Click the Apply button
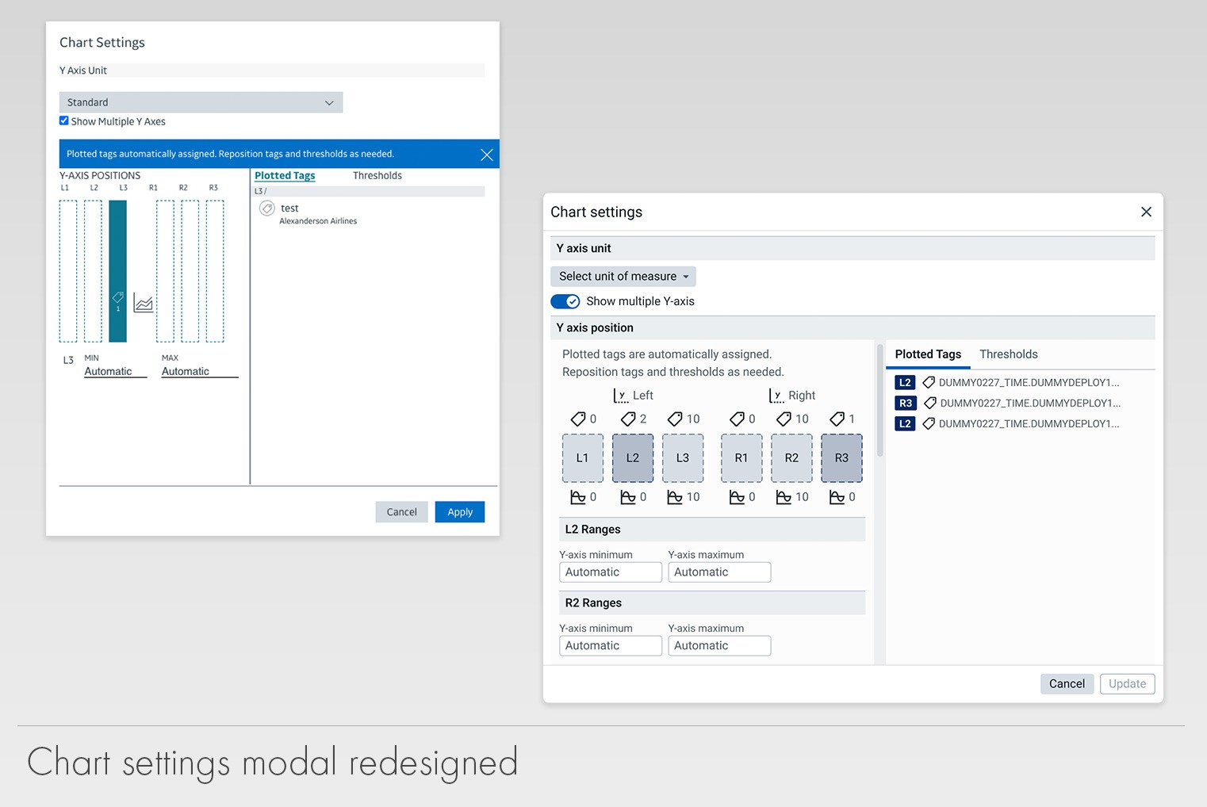Image resolution: width=1207 pixels, height=807 pixels. (460, 512)
